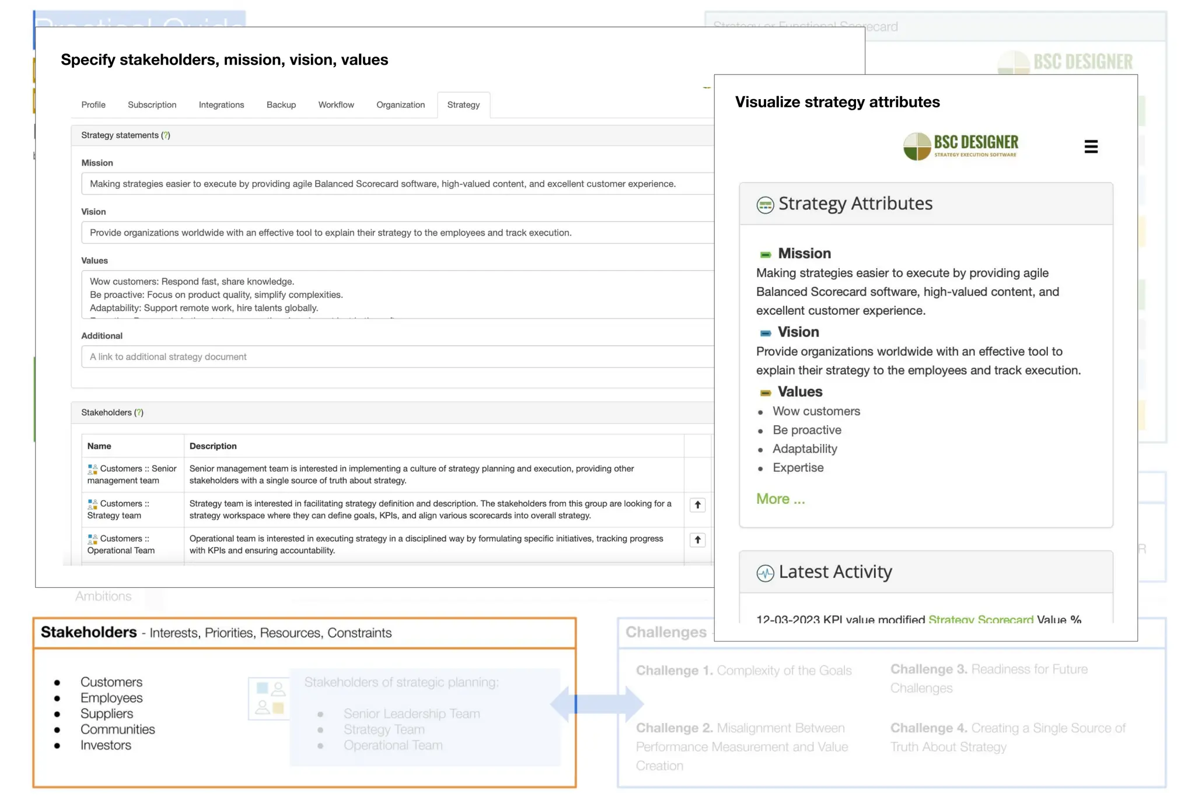This screenshot has height=796, width=1195.
Task: Click Senior management team stakeholder icon
Action: tap(92, 469)
